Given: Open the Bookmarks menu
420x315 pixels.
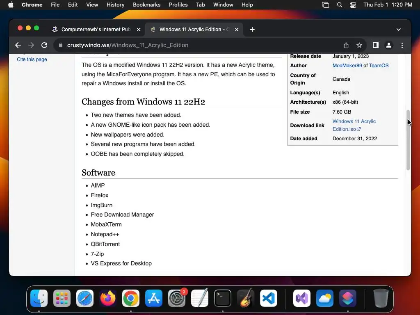Looking at the screenshot, I should (x=146, y=5).
